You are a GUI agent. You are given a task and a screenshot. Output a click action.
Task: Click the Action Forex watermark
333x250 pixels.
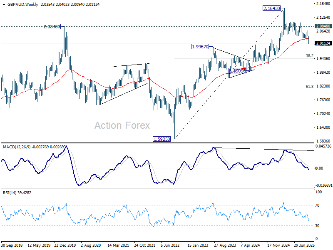coord(122,125)
